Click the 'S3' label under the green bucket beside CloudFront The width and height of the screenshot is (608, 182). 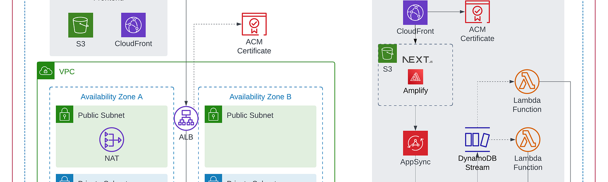tap(81, 44)
